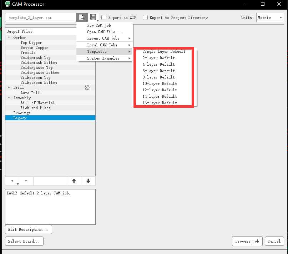
Task: Click the CAM Processor window icon
Action: click(7, 4)
